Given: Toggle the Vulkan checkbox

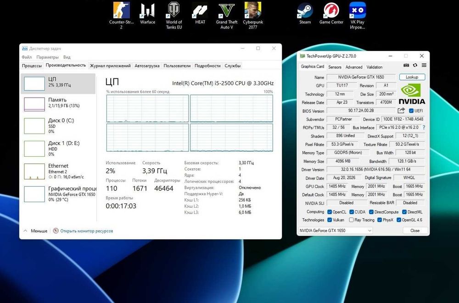Looking at the screenshot, I should (x=330, y=220).
